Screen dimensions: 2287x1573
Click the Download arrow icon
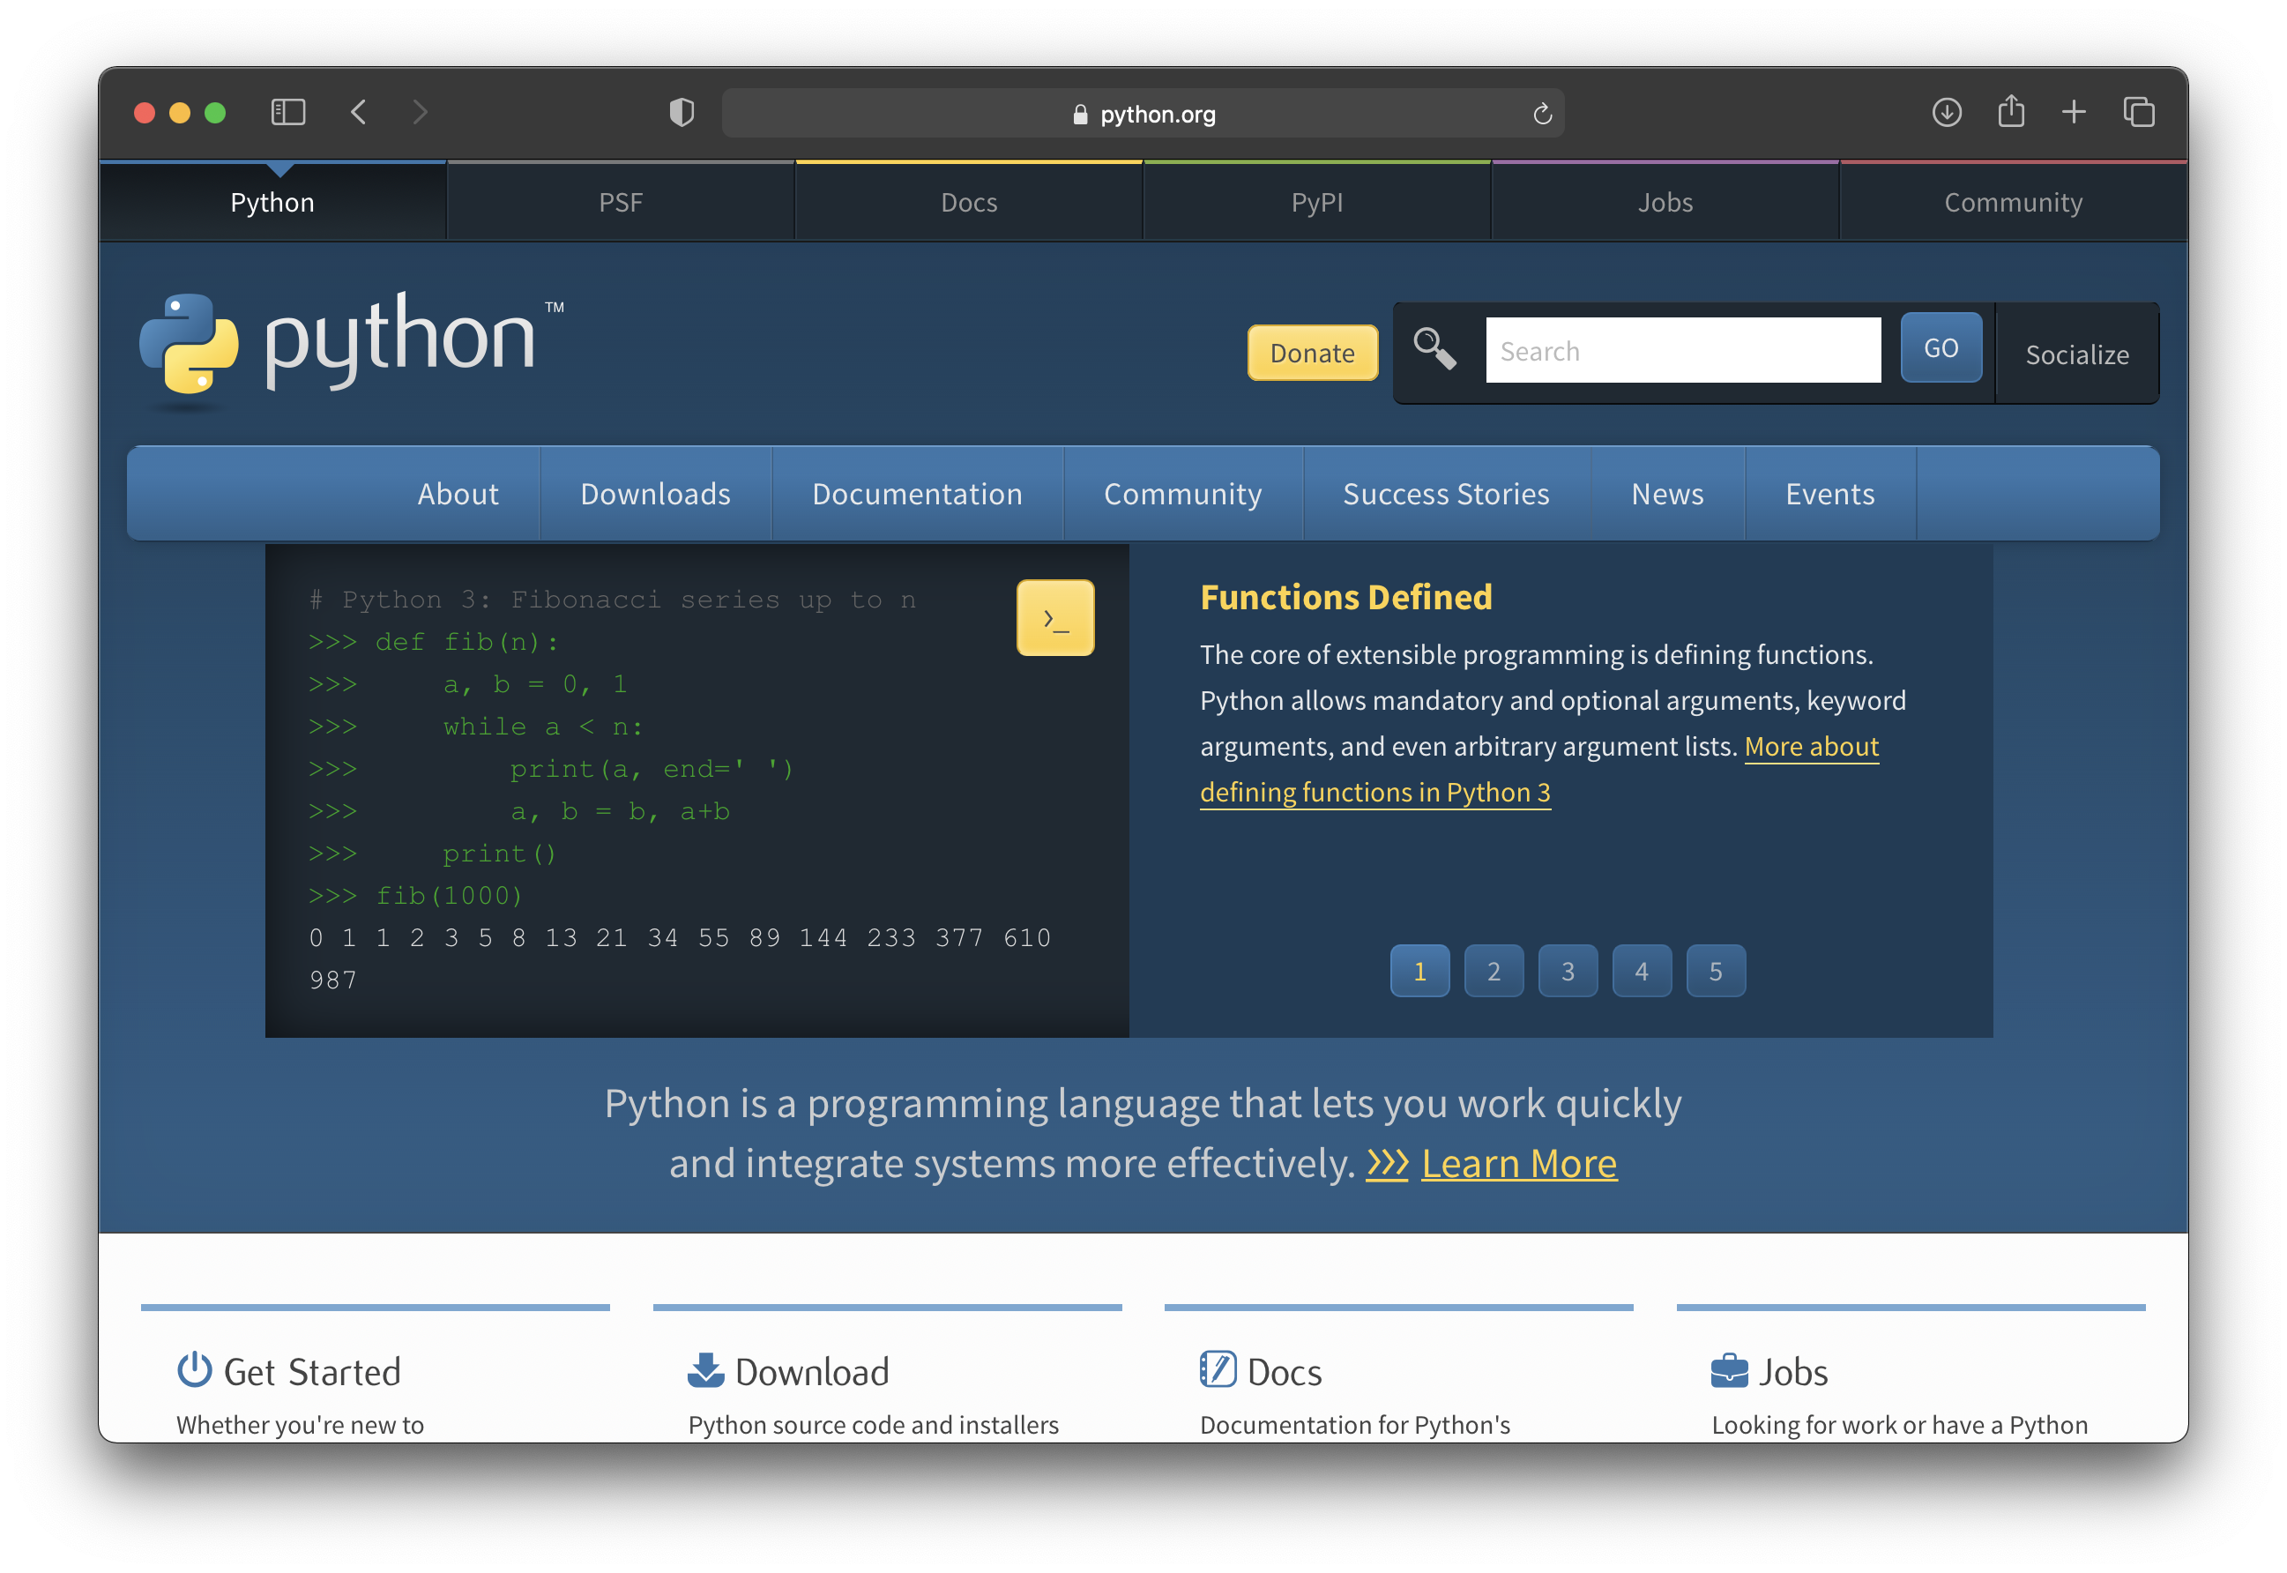[x=705, y=1370]
